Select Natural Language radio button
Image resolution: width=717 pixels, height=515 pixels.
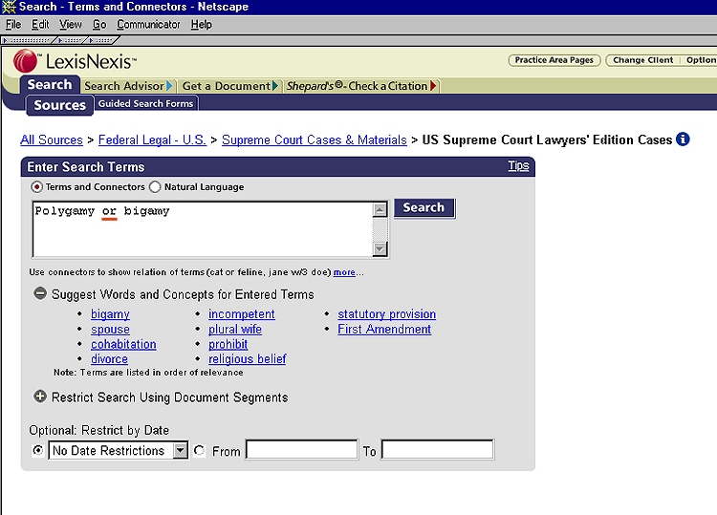[155, 187]
